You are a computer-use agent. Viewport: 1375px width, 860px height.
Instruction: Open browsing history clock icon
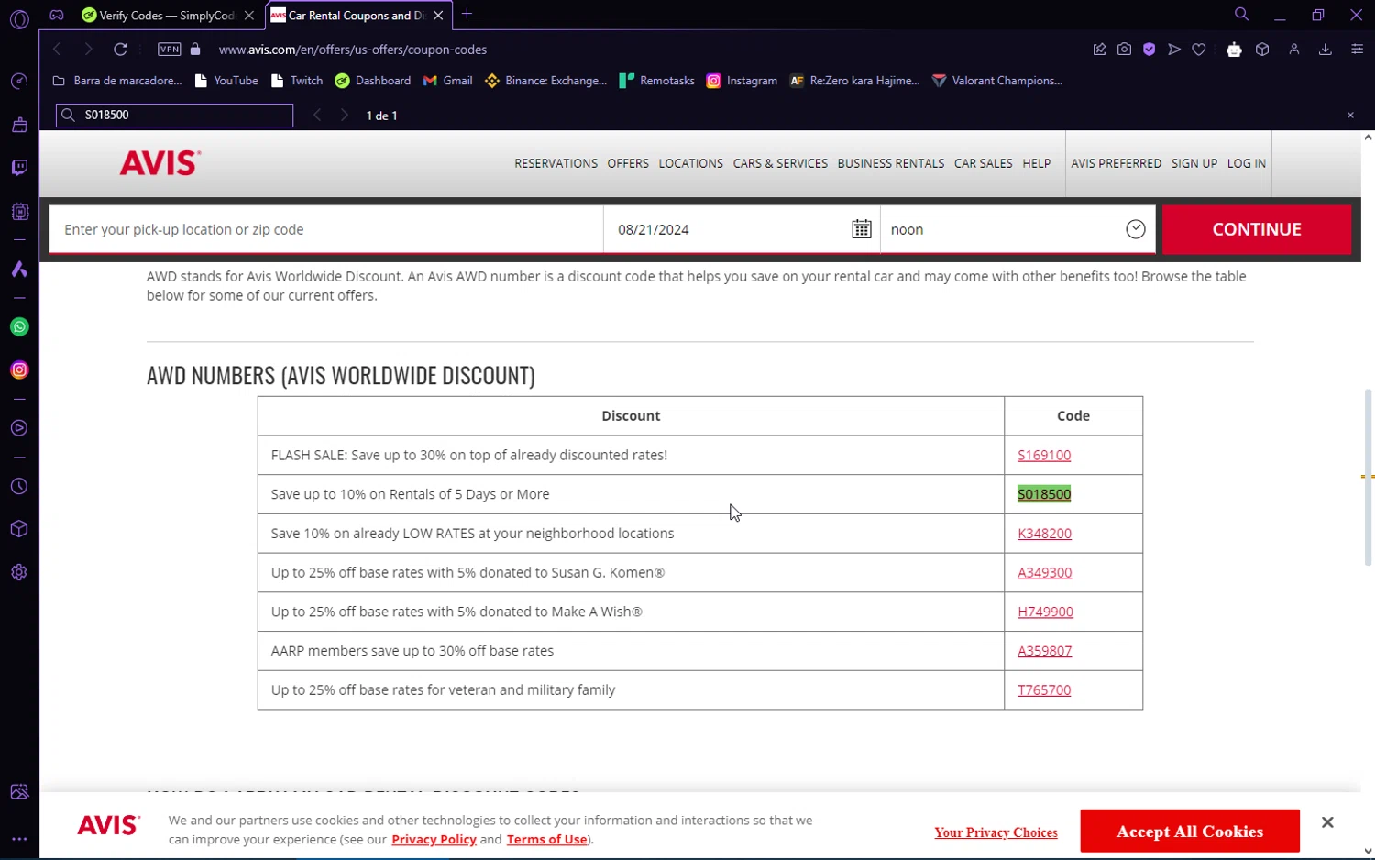pos(19,487)
